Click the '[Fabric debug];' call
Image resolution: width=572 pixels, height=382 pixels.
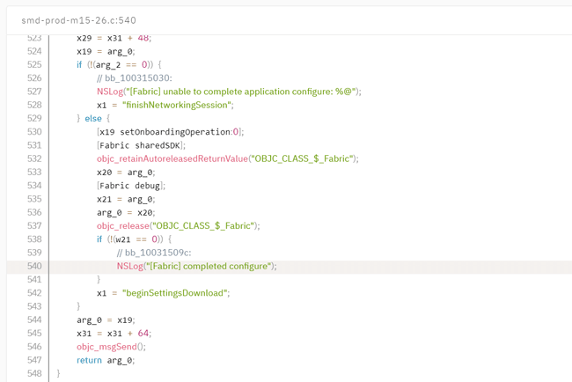tap(131, 186)
